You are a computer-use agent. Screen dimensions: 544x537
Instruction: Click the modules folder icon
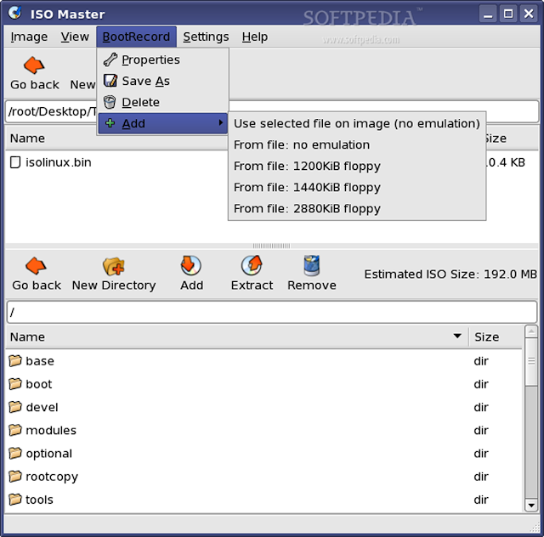(15, 430)
